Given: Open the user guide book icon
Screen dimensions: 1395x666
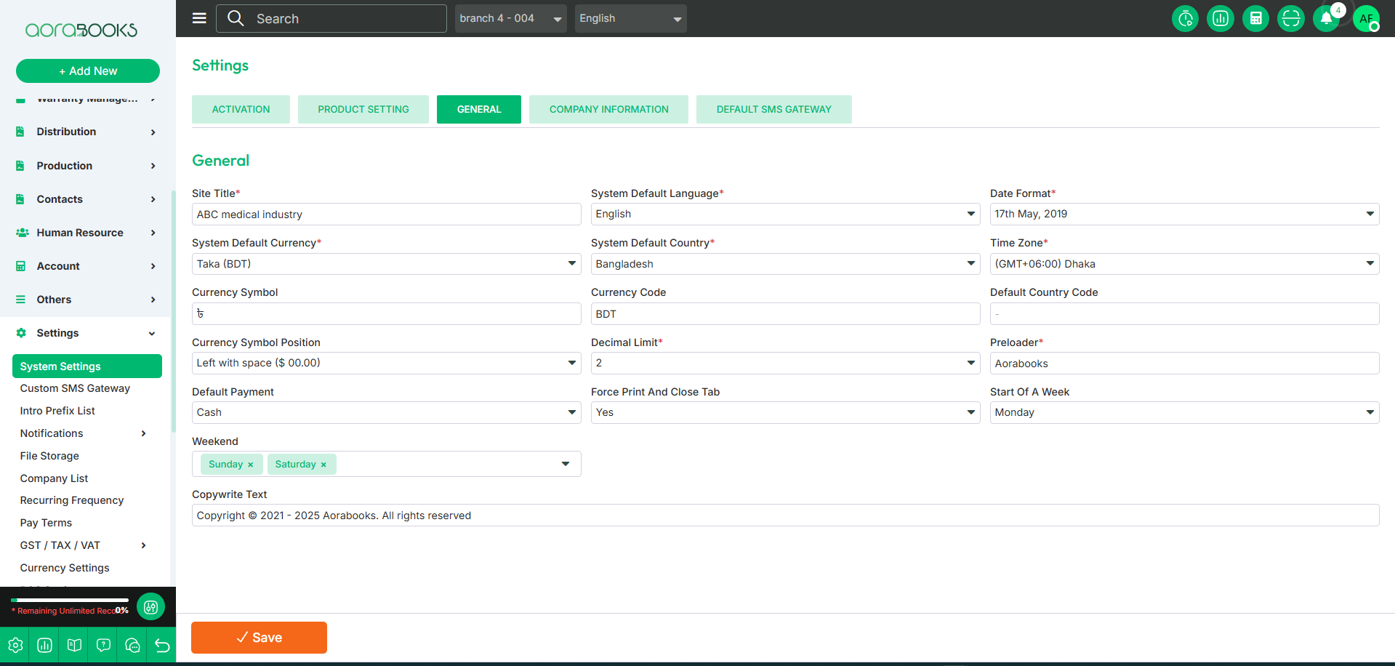Looking at the screenshot, I should (x=74, y=646).
